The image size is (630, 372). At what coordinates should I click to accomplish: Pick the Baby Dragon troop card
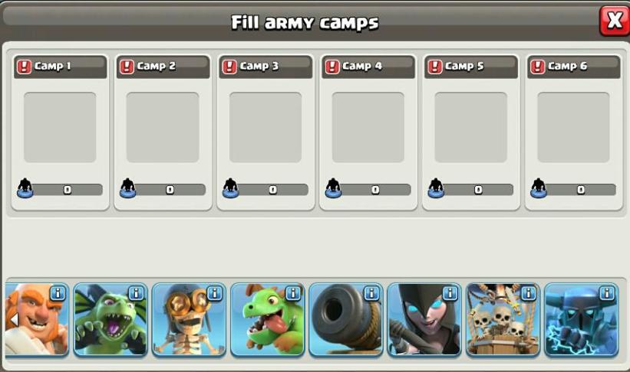point(268,319)
